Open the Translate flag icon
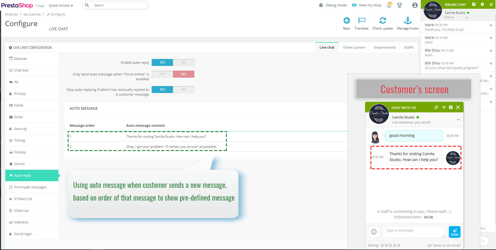 362,20
